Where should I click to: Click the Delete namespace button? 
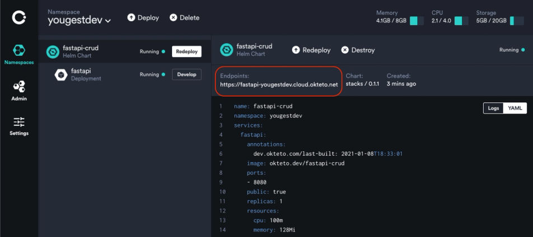click(185, 18)
